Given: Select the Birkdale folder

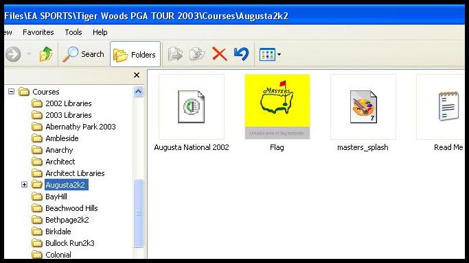Looking at the screenshot, I should tap(58, 231).
